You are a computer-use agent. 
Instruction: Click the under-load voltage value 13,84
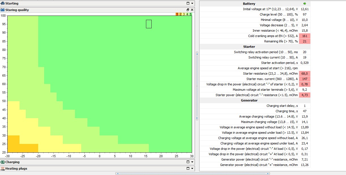coord(305,133)
